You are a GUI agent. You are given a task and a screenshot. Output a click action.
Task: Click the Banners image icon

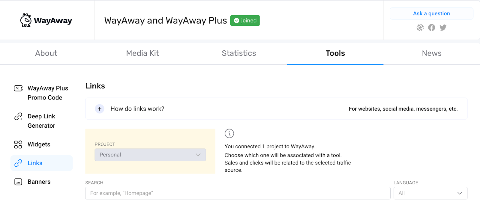click(x=18, y=182)
